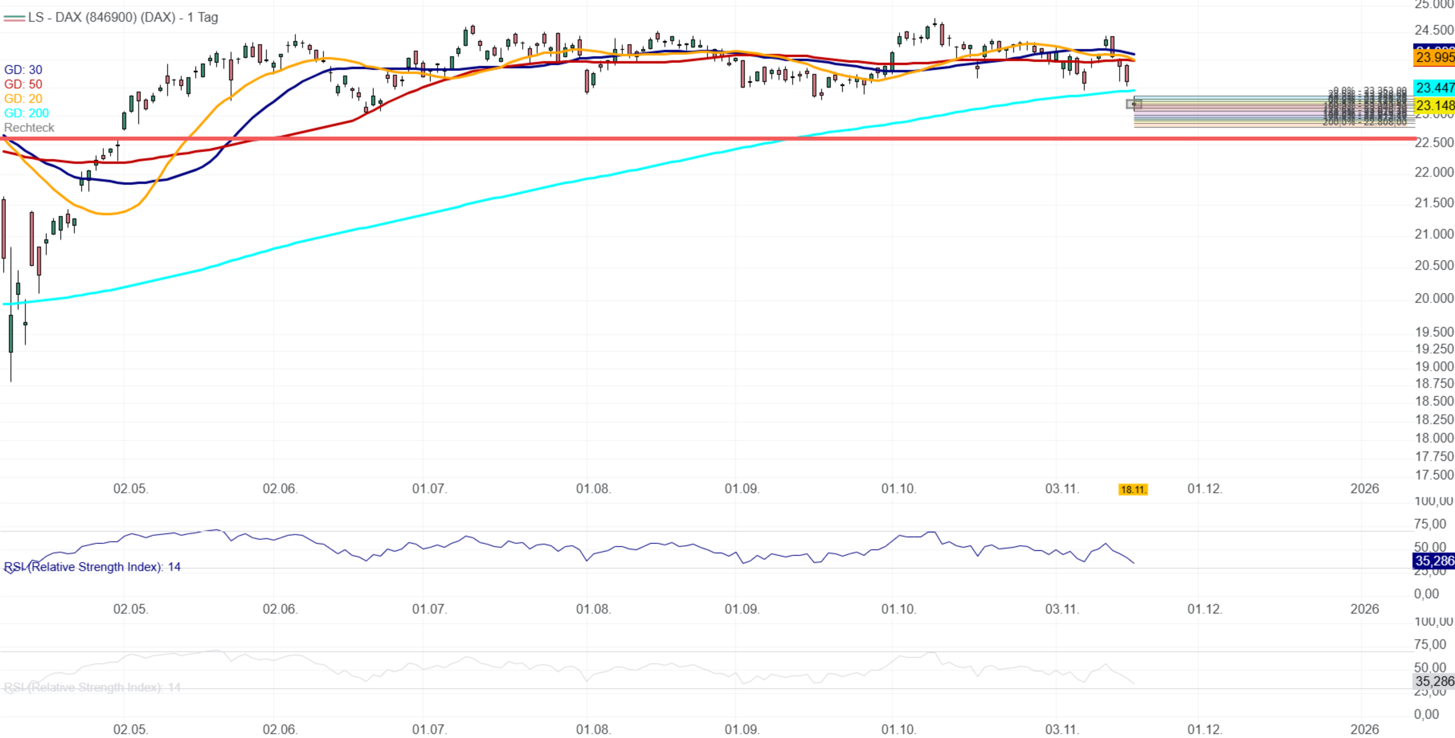
Task: Click the orange 23.995 price tag
Action: [x=1434, y=57]
